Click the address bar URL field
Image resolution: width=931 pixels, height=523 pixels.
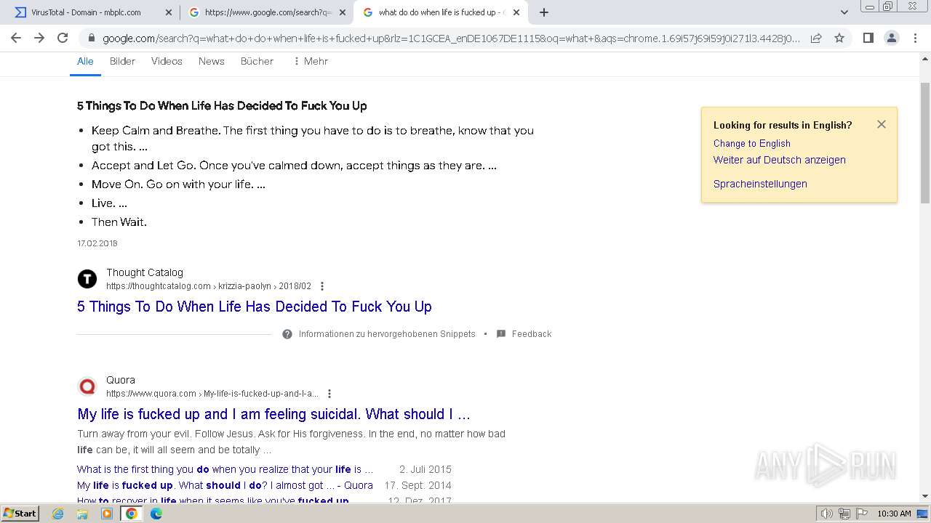(451, 38)
